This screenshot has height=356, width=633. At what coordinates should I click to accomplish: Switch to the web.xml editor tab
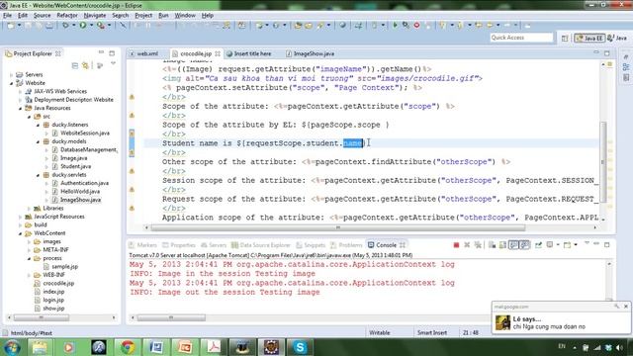click(147, 53)
